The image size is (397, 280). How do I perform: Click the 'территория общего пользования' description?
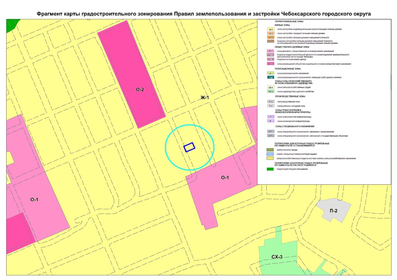pyautogui.click(x=292, y=169)
